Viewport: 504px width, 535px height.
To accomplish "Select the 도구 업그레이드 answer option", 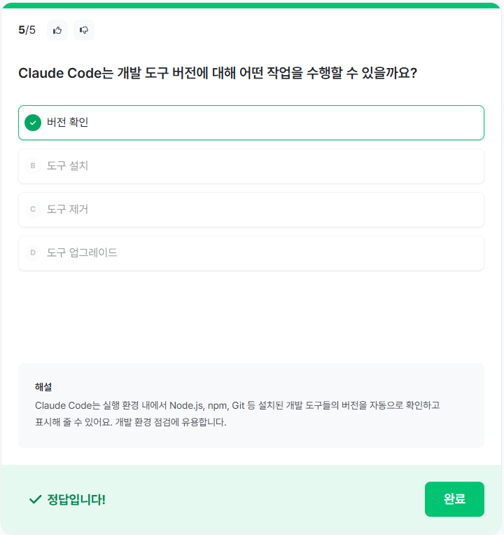I will [251, 253].
